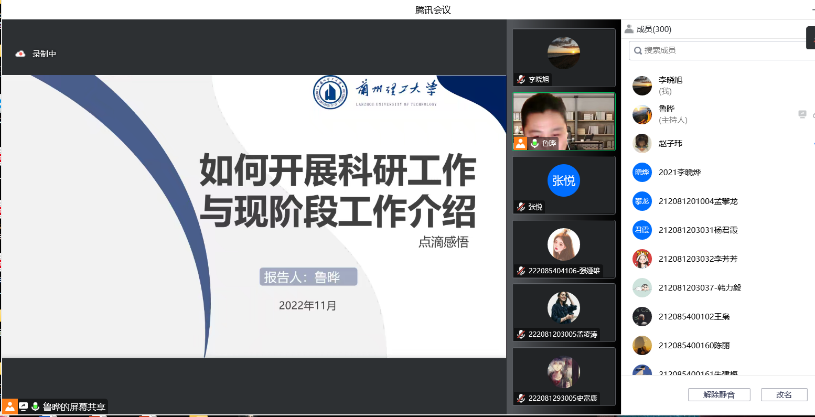Click the members icon in the panel header
This screenshot has height=417, width=815.
[629, 29]
